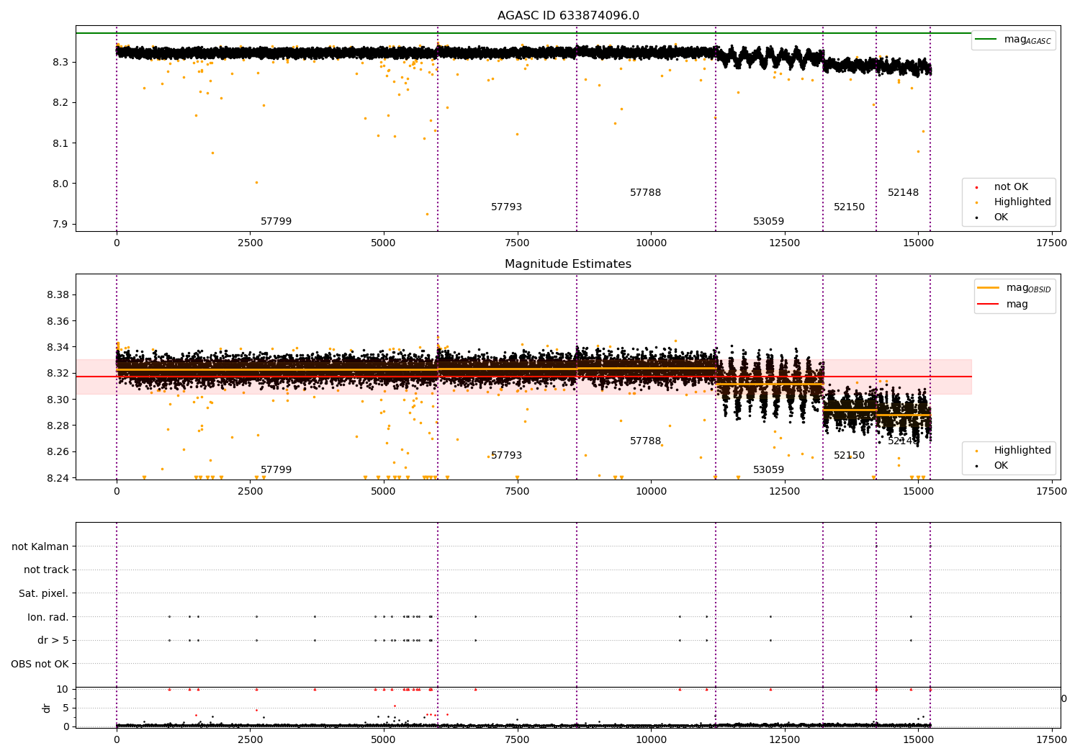The image size is (1080, 756).
Task: Click the 'dr > 5' row label
Action: (53, 641)
